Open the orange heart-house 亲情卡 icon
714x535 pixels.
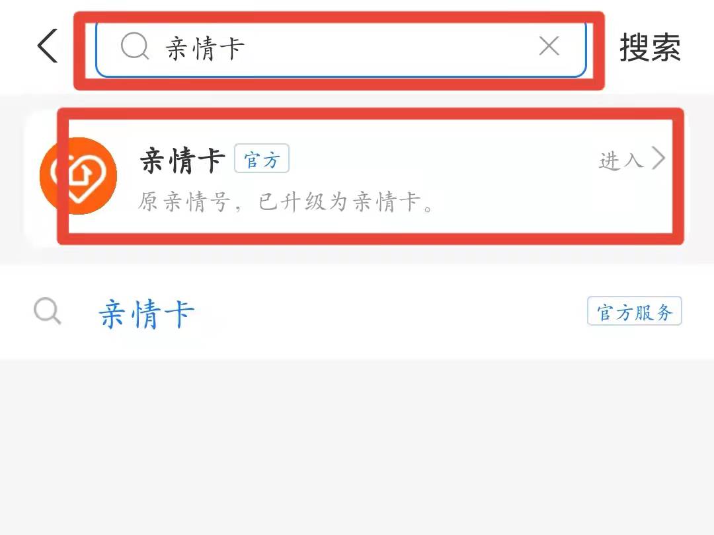click(x=78, y=176)
